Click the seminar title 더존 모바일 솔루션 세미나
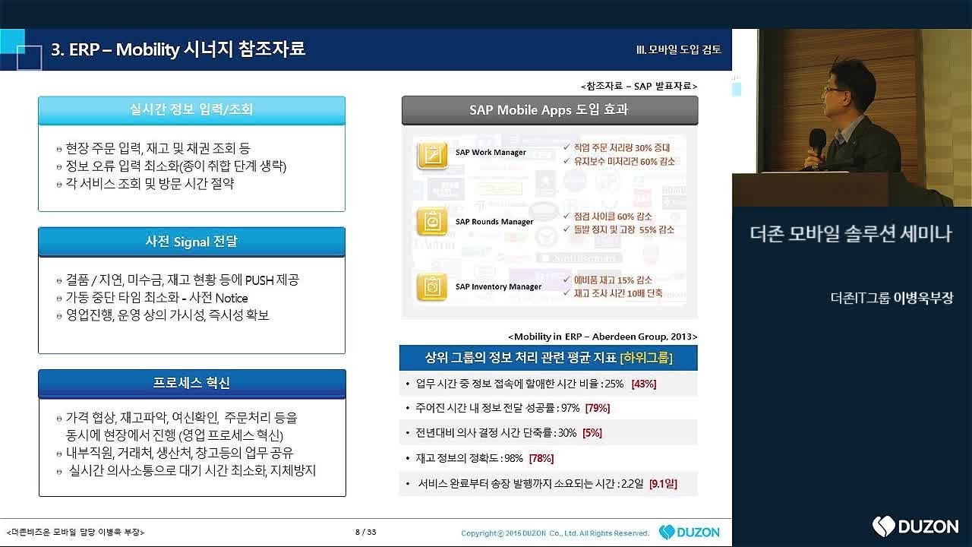Screen dimensions: 972x547 pos(850,234)
